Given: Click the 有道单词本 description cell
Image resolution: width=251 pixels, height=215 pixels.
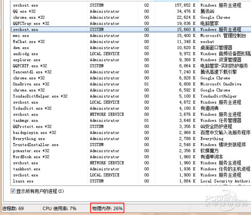Looking at the screenshot, I should pyautogui.click(x=212, y=157).
